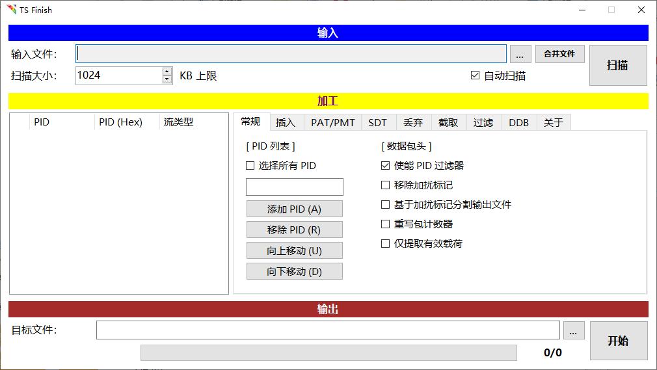Click the scan size field showing 1024
This screenshot has height=370, width=657.
pos(119,75)
